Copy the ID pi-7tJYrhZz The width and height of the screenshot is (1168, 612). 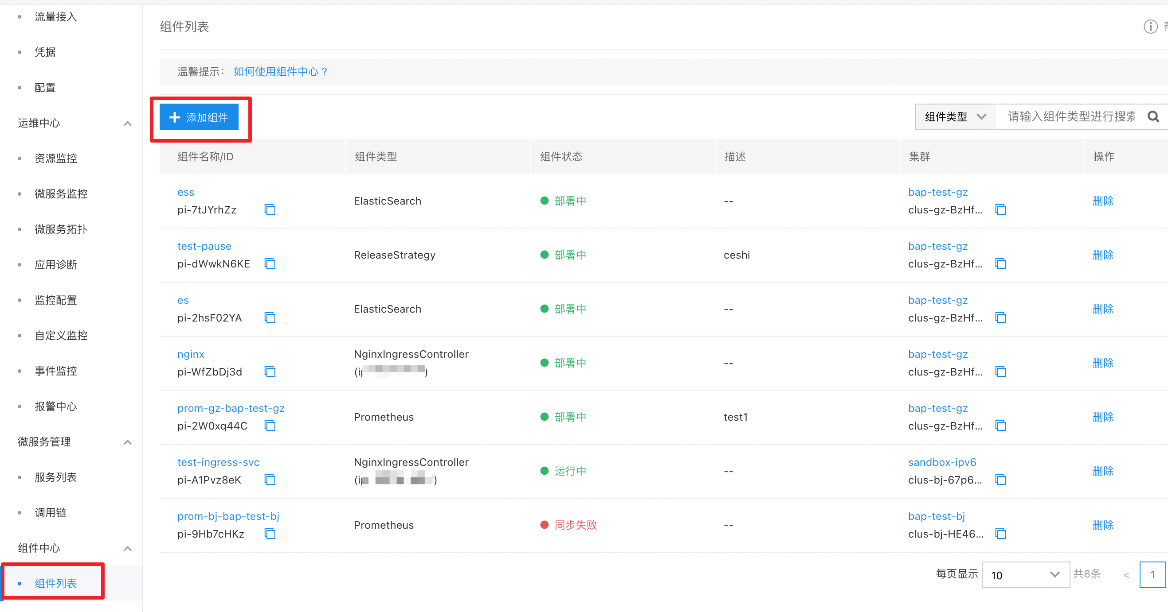pos(270,209)
